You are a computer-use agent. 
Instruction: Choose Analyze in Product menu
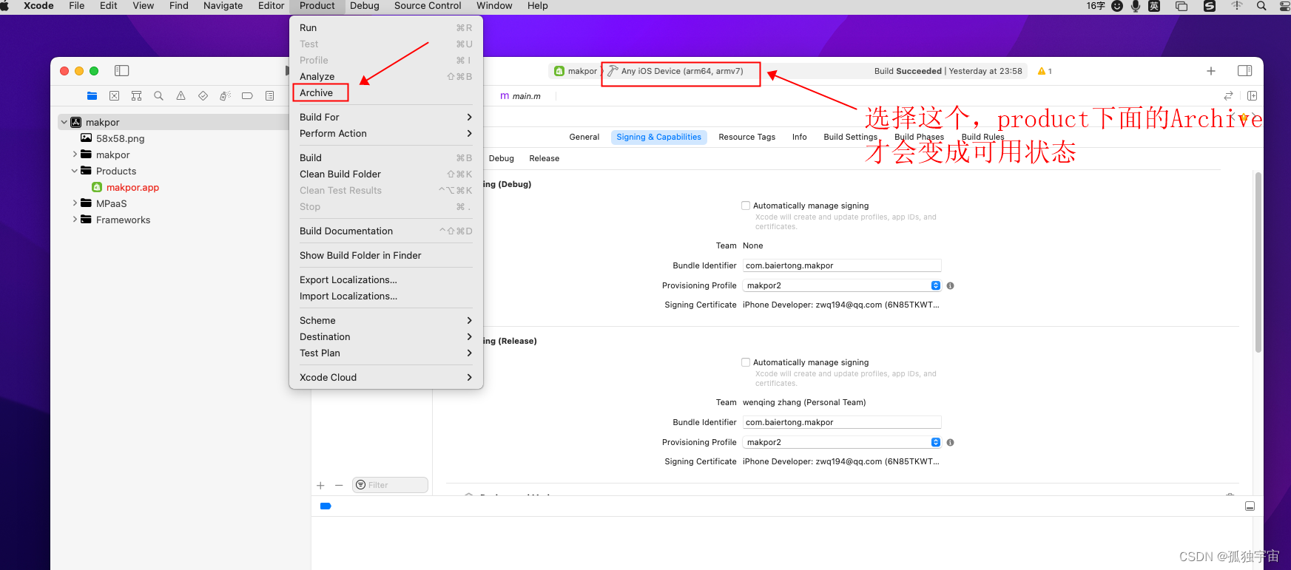coord(385,76)
